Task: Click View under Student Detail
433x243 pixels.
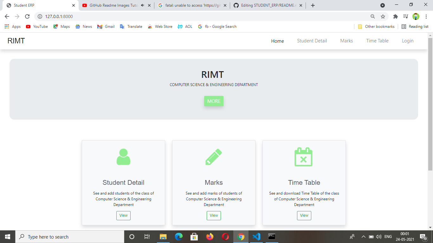Action: pos(123,215)
